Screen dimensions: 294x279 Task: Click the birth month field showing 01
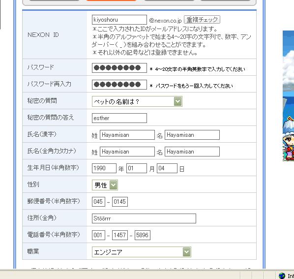(137, 168)
